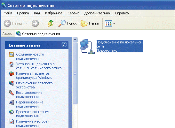This screenshot has width=175, height=128.
Task: Open Создание нового подключения link
Action: tap(30, 56)
